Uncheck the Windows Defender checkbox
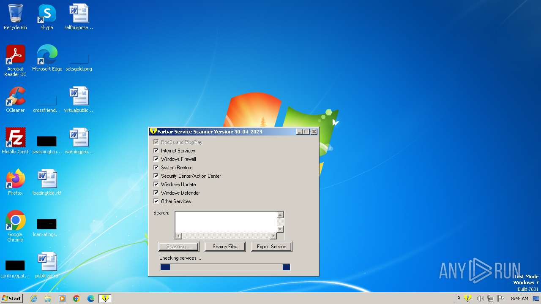 156,193
